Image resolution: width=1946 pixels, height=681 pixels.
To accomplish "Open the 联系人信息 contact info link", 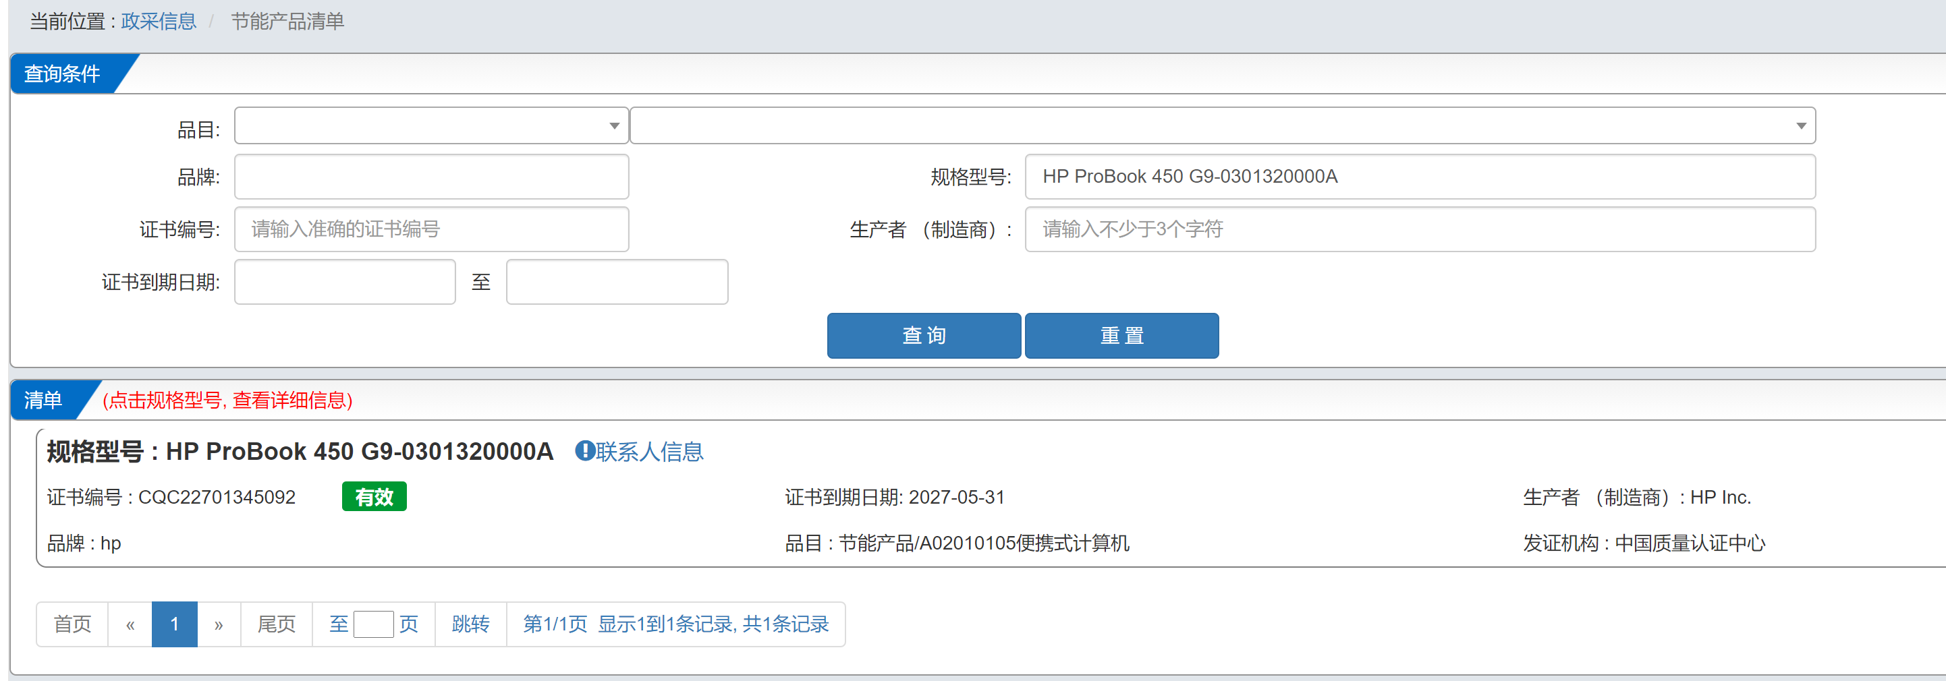I will click(x=649, y=452).
